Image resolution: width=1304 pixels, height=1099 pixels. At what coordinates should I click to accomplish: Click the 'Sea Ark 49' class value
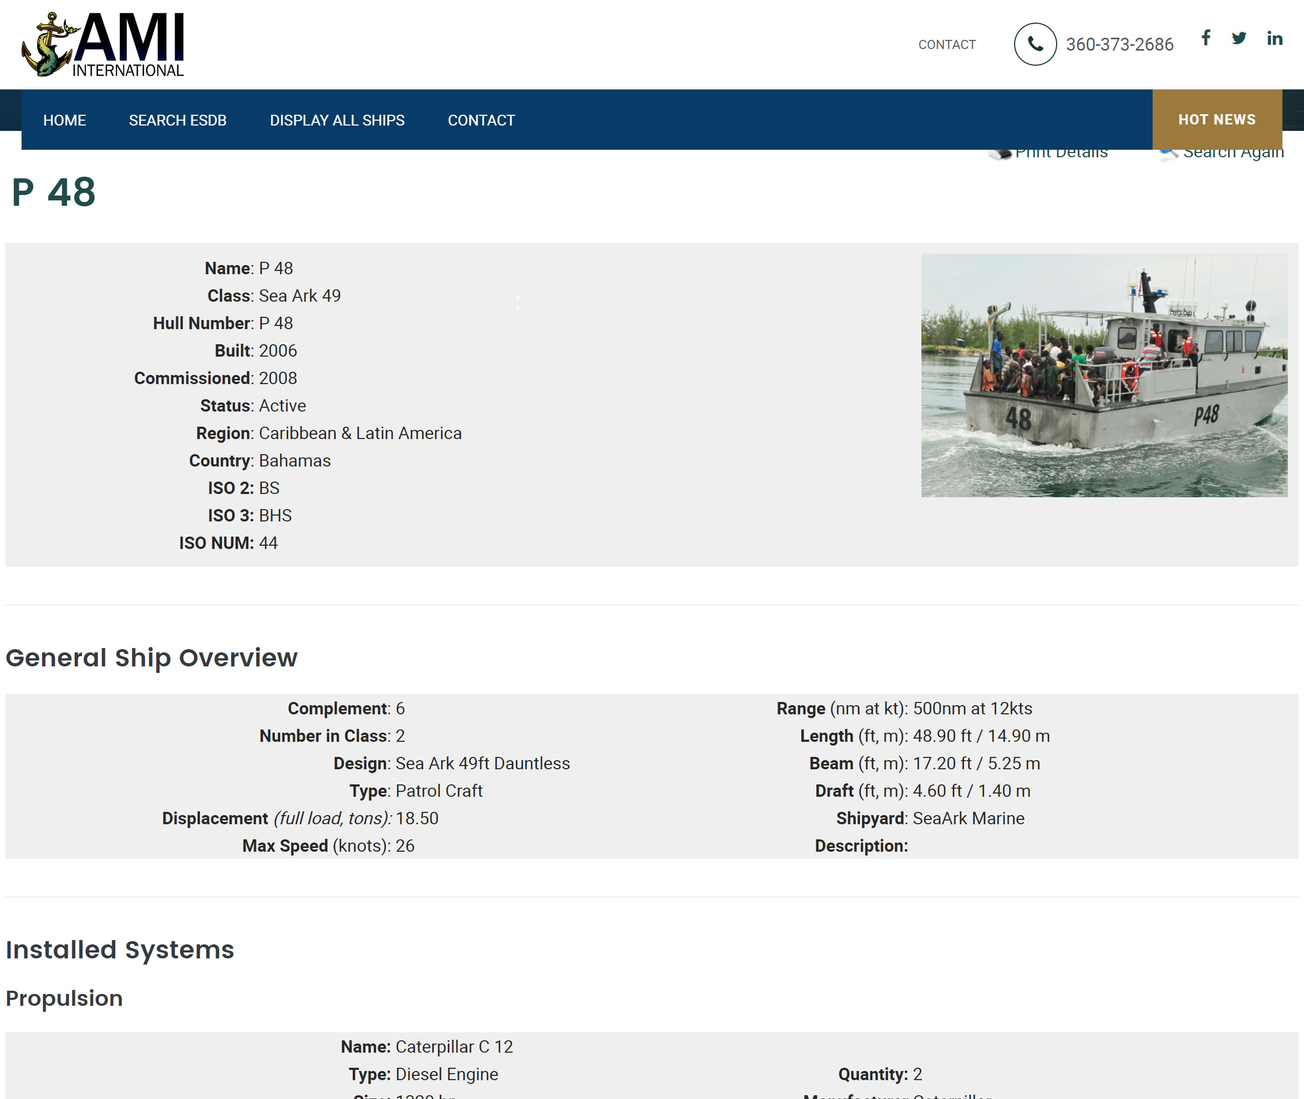tap(300, 296)
